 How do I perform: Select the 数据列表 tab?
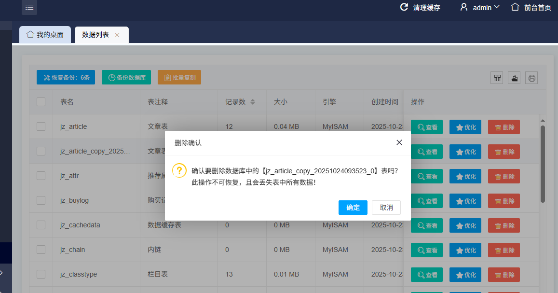pyautogui.click(x=95, y=35)
